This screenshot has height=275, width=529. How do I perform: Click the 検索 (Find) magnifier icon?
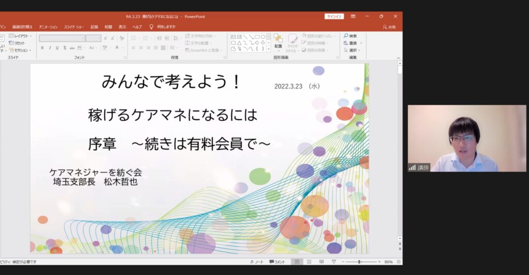click(346, 36)
